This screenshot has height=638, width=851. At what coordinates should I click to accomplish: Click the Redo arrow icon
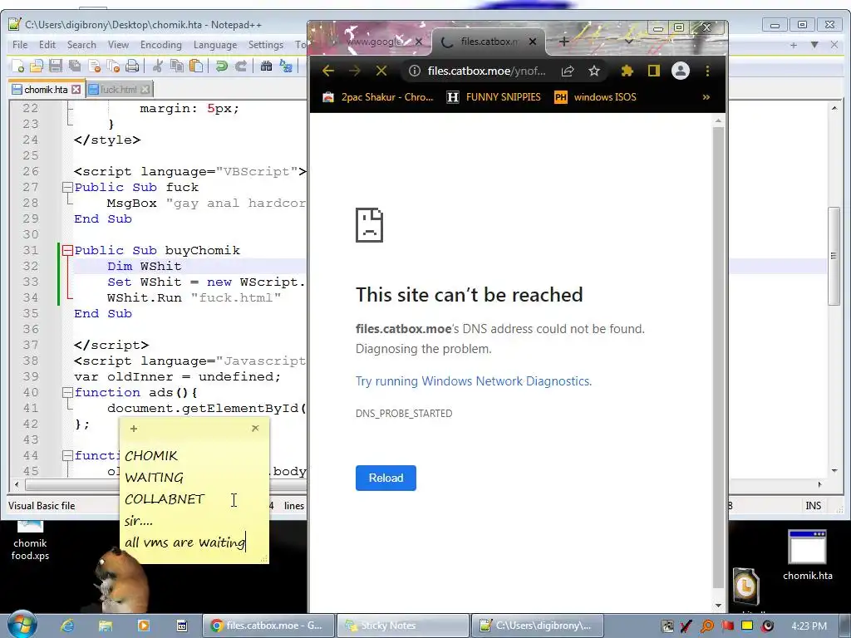click(x=240, y=66)
